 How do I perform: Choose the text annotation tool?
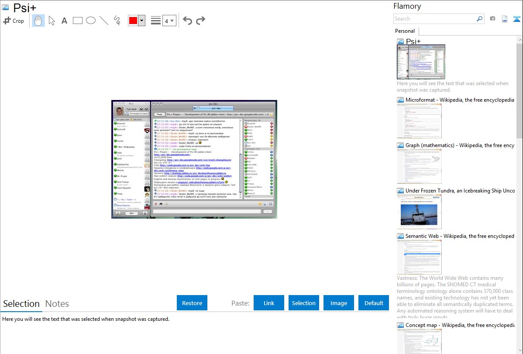[64, 21]
